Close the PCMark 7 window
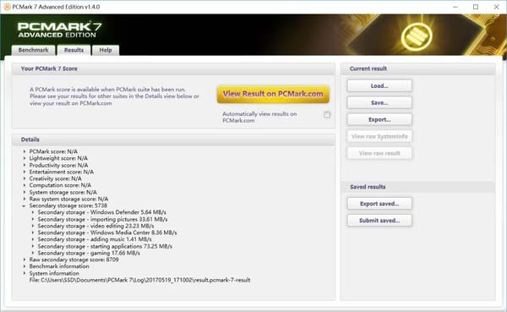The width and height of the screenshot is (507, 312). point(497,7)
